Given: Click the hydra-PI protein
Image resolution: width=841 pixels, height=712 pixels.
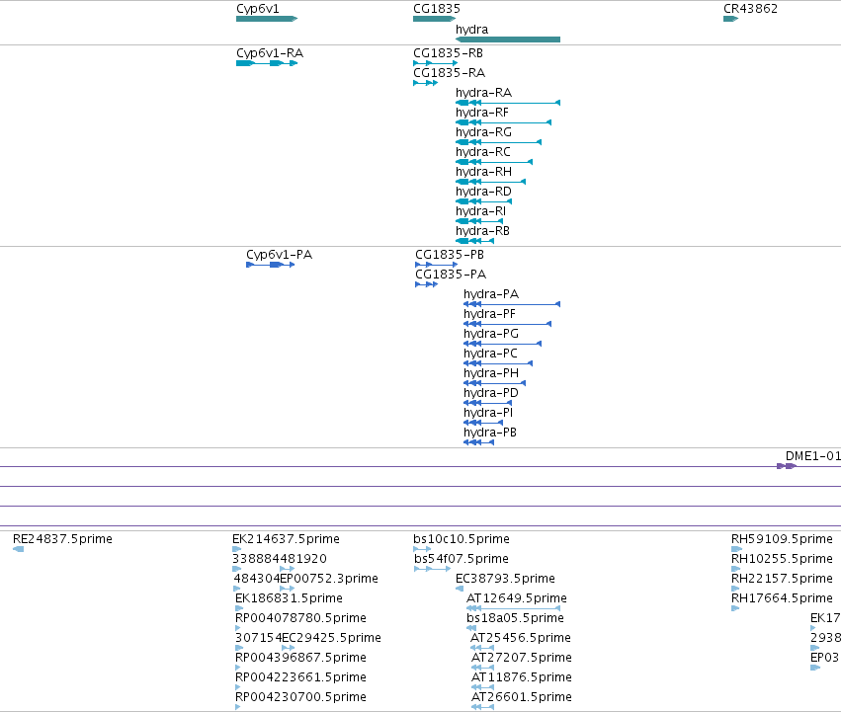Looking at the screenshot, I should click(x=483, y=423).
